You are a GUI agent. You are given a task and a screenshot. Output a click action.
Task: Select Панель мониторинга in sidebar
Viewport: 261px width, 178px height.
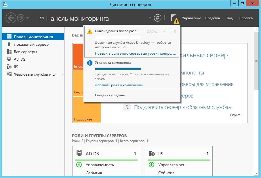tap(33, 37)
